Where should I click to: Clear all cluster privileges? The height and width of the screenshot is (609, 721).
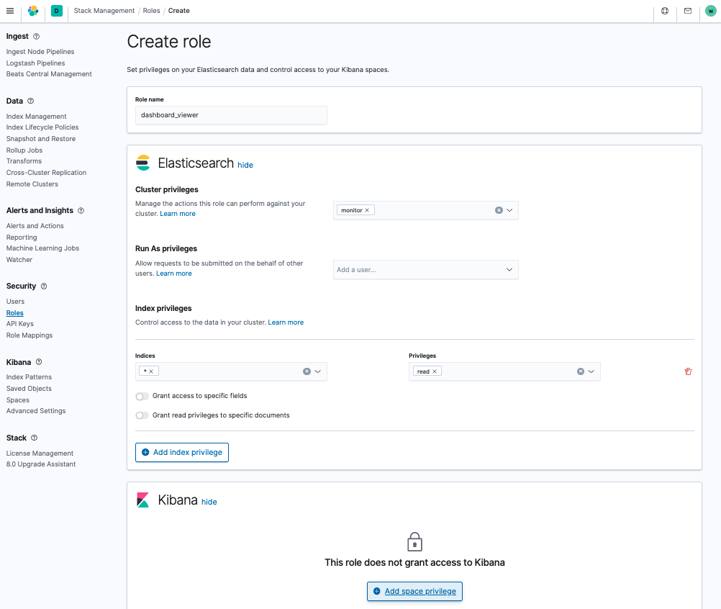(x=499, y=210)
